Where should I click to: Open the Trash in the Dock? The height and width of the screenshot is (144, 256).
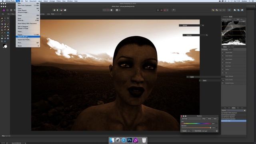tap(144, 140)
